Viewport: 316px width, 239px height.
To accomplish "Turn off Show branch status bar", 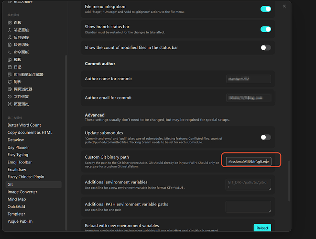I will coord(266,29).
